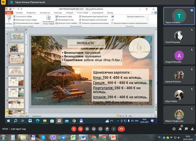Click the Present now screen icon
Viewport: 196px width, 141px height.
click(100, 129)
